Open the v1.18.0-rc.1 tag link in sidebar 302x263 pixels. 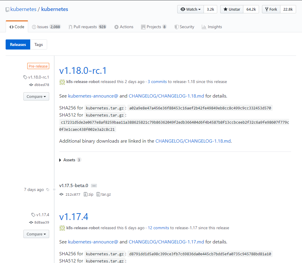(39, 77)
